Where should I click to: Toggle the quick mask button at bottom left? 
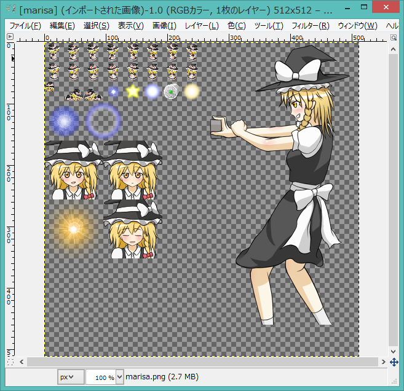[10, 362]
